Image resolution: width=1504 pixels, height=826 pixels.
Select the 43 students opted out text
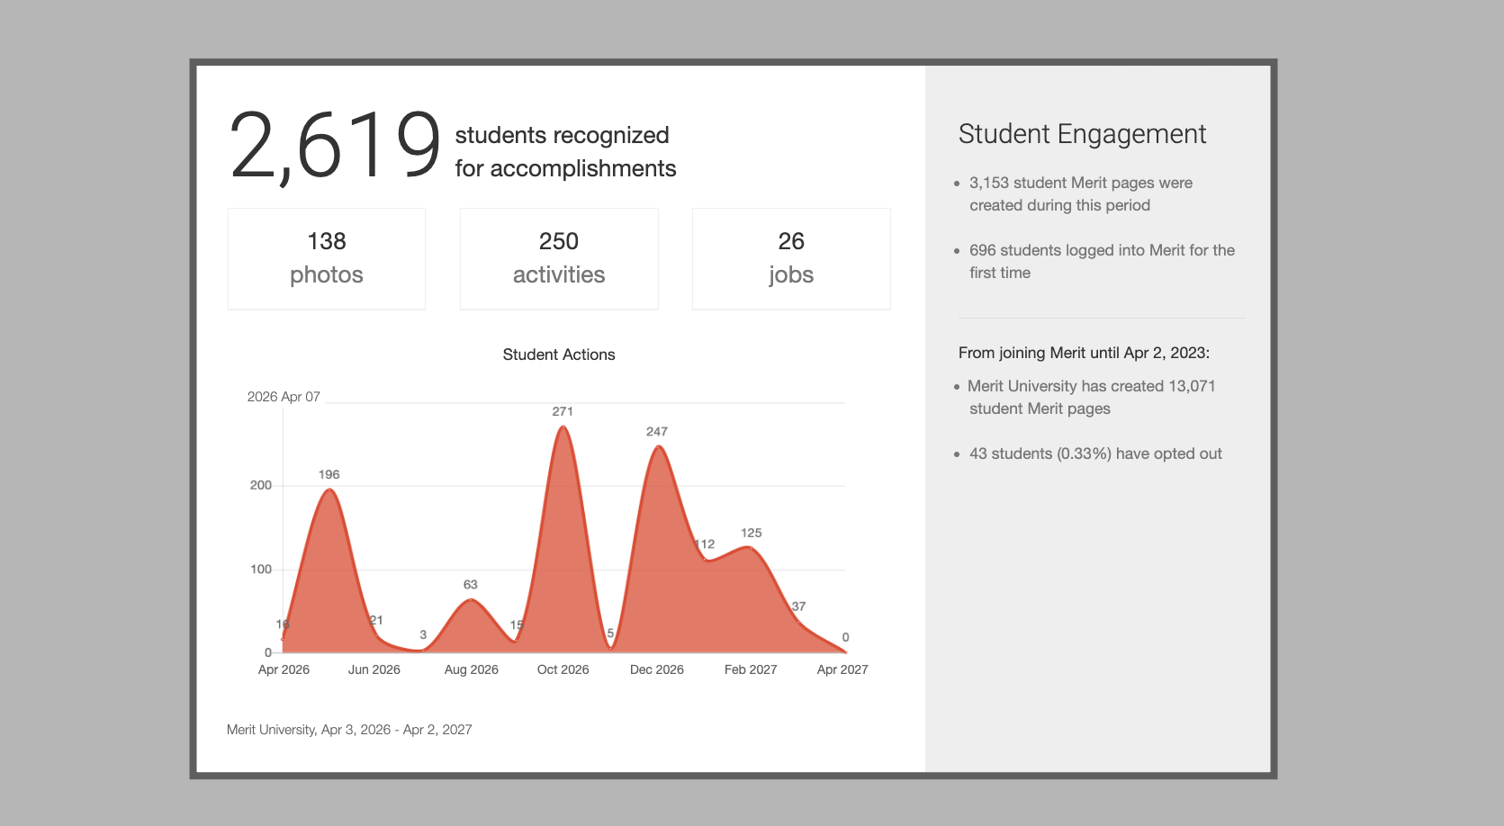[1094, 453]
